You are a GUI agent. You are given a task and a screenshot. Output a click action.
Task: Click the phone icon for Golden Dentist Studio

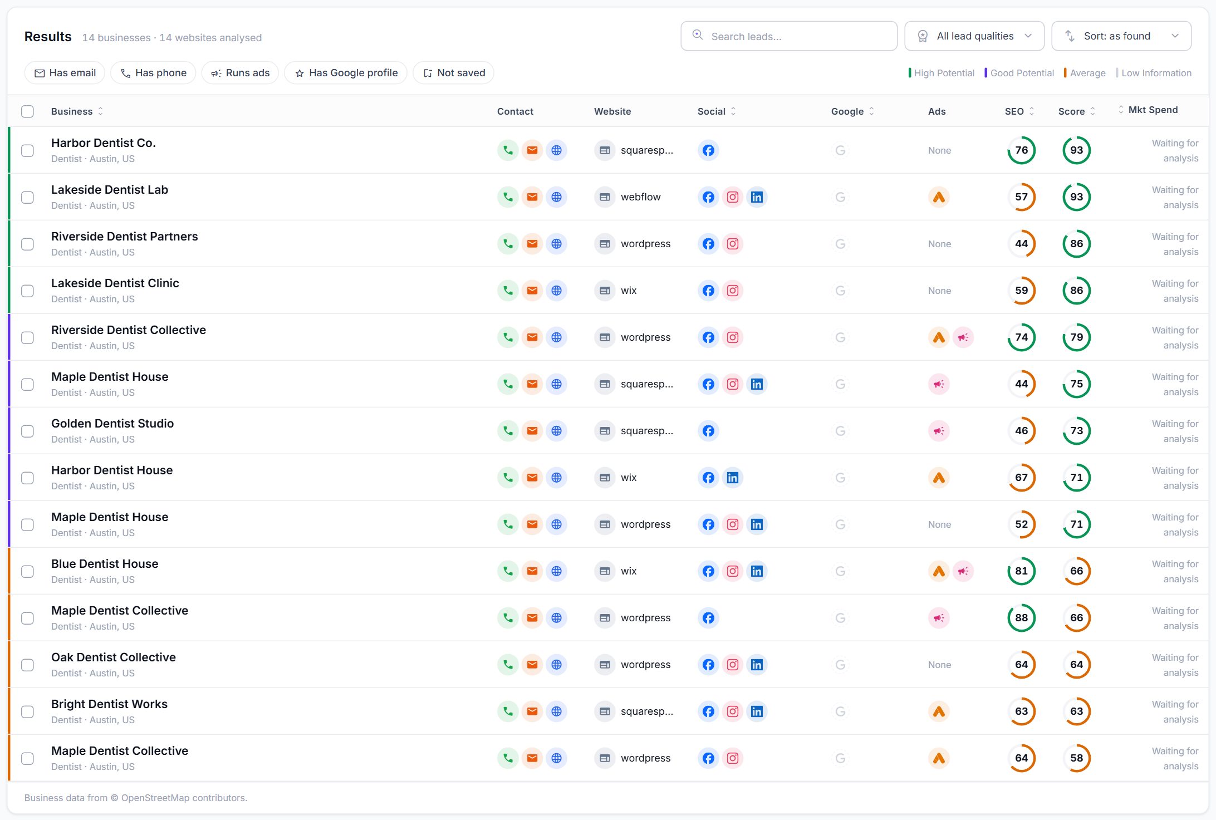tap(508, 431)
